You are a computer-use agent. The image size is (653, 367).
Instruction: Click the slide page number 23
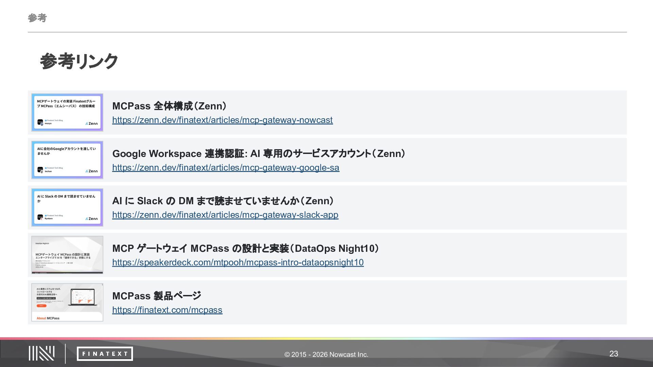(614, 354)
